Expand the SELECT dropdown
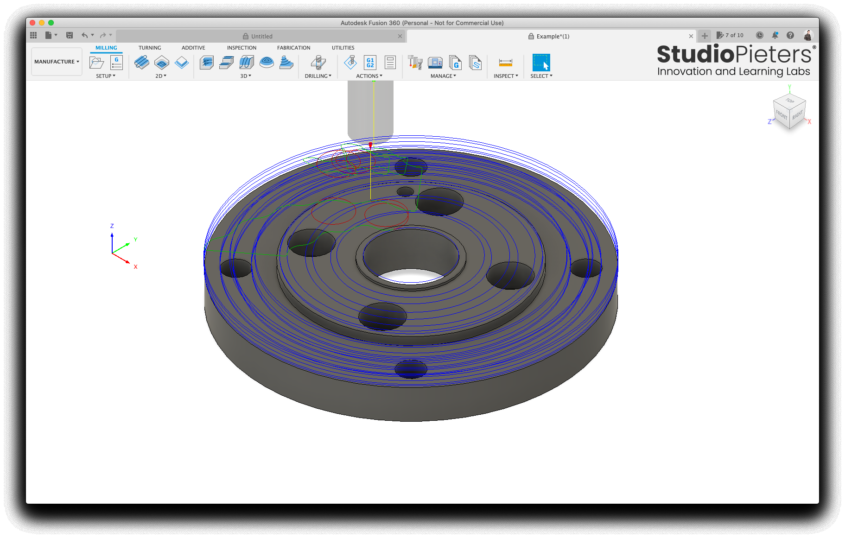845x538 pixels. coord(541,76)
